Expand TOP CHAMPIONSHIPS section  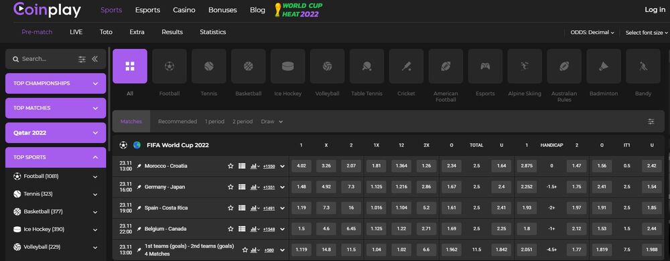click(56, 83)
